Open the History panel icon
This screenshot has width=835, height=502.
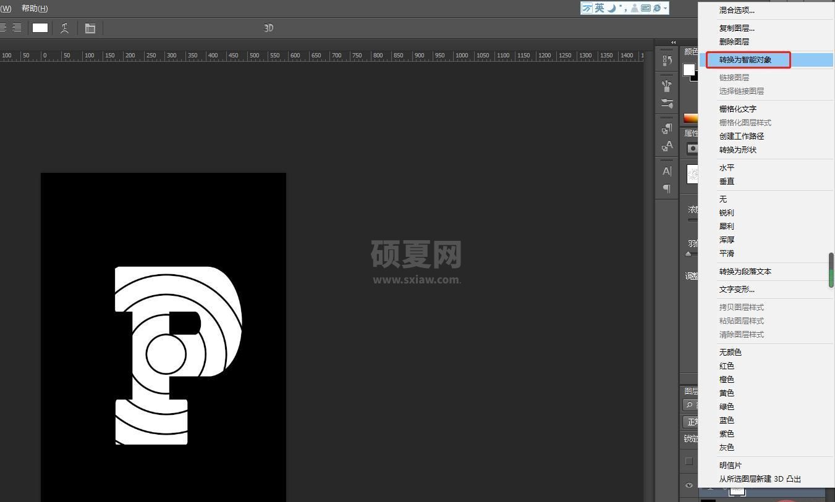tap(667, 61)
